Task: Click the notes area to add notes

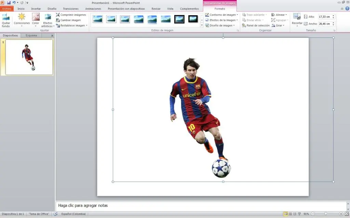Action: 201,205
